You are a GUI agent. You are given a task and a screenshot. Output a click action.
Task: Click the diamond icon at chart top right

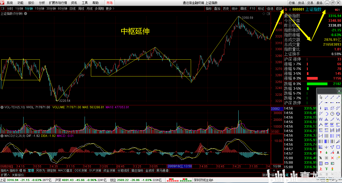click(264, 14)
